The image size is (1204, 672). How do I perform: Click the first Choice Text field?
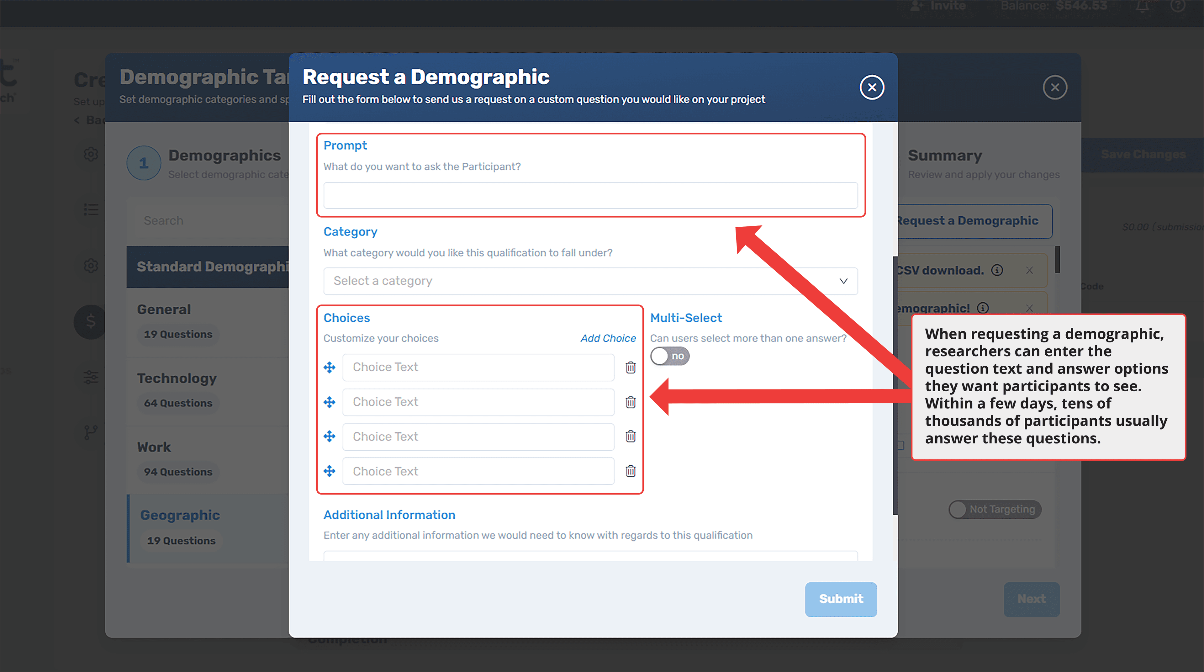click(478, 367)
